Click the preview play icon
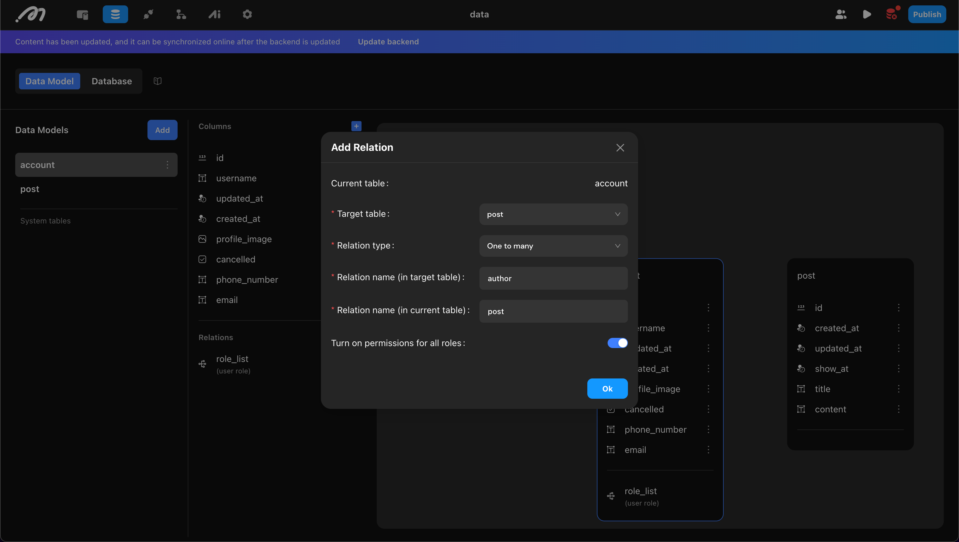This screenshot has height=542, width=959. click(x=867, y=15)
